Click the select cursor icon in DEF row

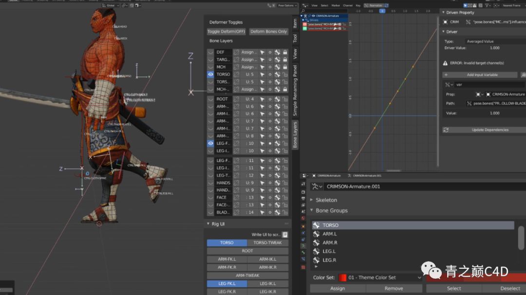point(263,52)
